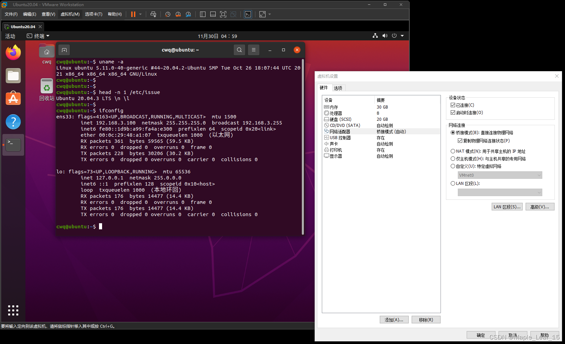Switch to the 选项 tab
The image size is (565, 344).
[338, 88]
